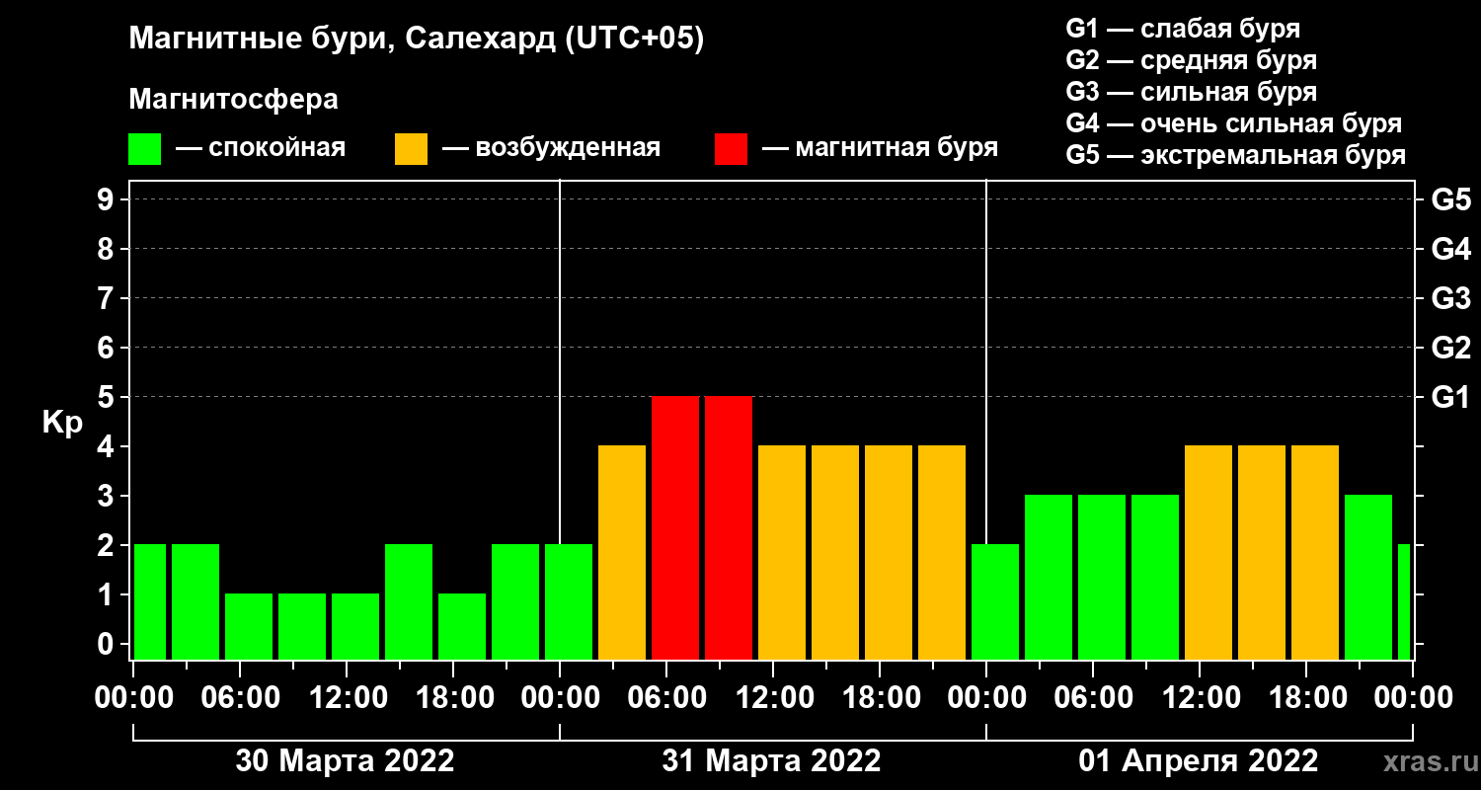The image size is (1481, 790).
Task: Click the green 'спокойная' legend swatch
Action: 144,149
